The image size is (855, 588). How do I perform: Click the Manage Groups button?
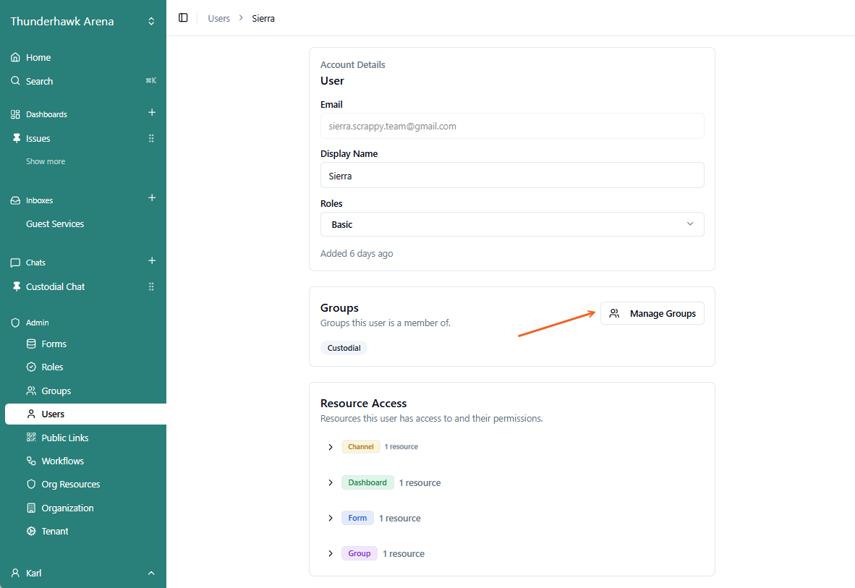[652, 313]
